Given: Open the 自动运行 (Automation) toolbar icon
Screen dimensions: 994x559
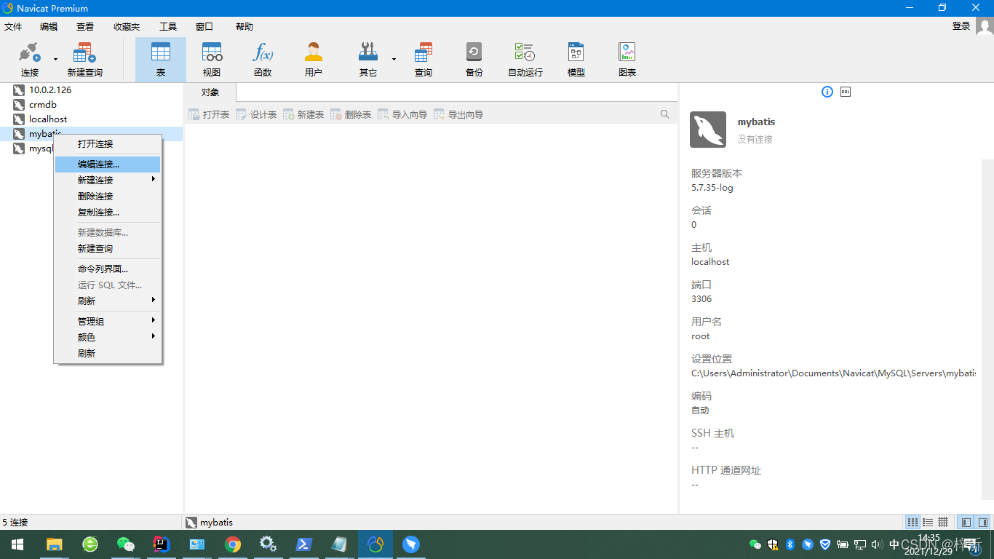Looking at the screenshot, I should pyautogui.click(x=525, y=60).
